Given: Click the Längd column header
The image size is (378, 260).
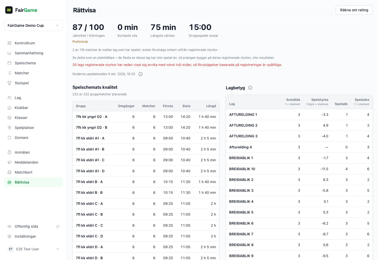Looking at the screenshot, I should coord(211,106).
